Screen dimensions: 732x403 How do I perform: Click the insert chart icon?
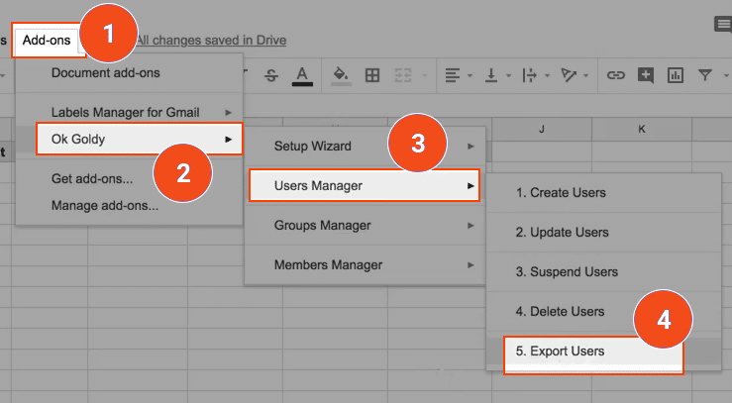point(676,75)
